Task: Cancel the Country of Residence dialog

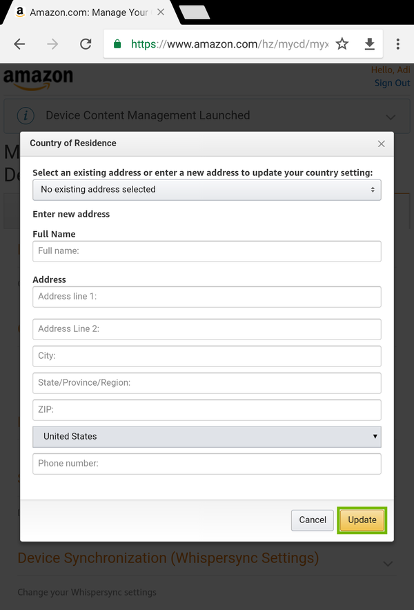Action: pyautogui.click(x=312, y=520)
